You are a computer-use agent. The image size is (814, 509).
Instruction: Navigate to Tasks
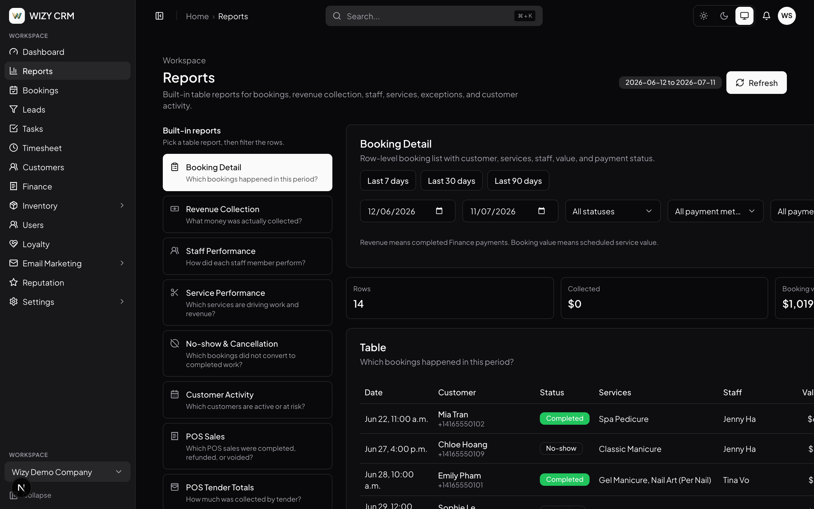[x=68, y=129]
